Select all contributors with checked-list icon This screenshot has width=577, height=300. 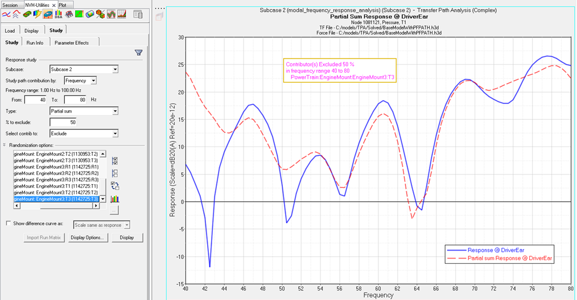[115, 161]
